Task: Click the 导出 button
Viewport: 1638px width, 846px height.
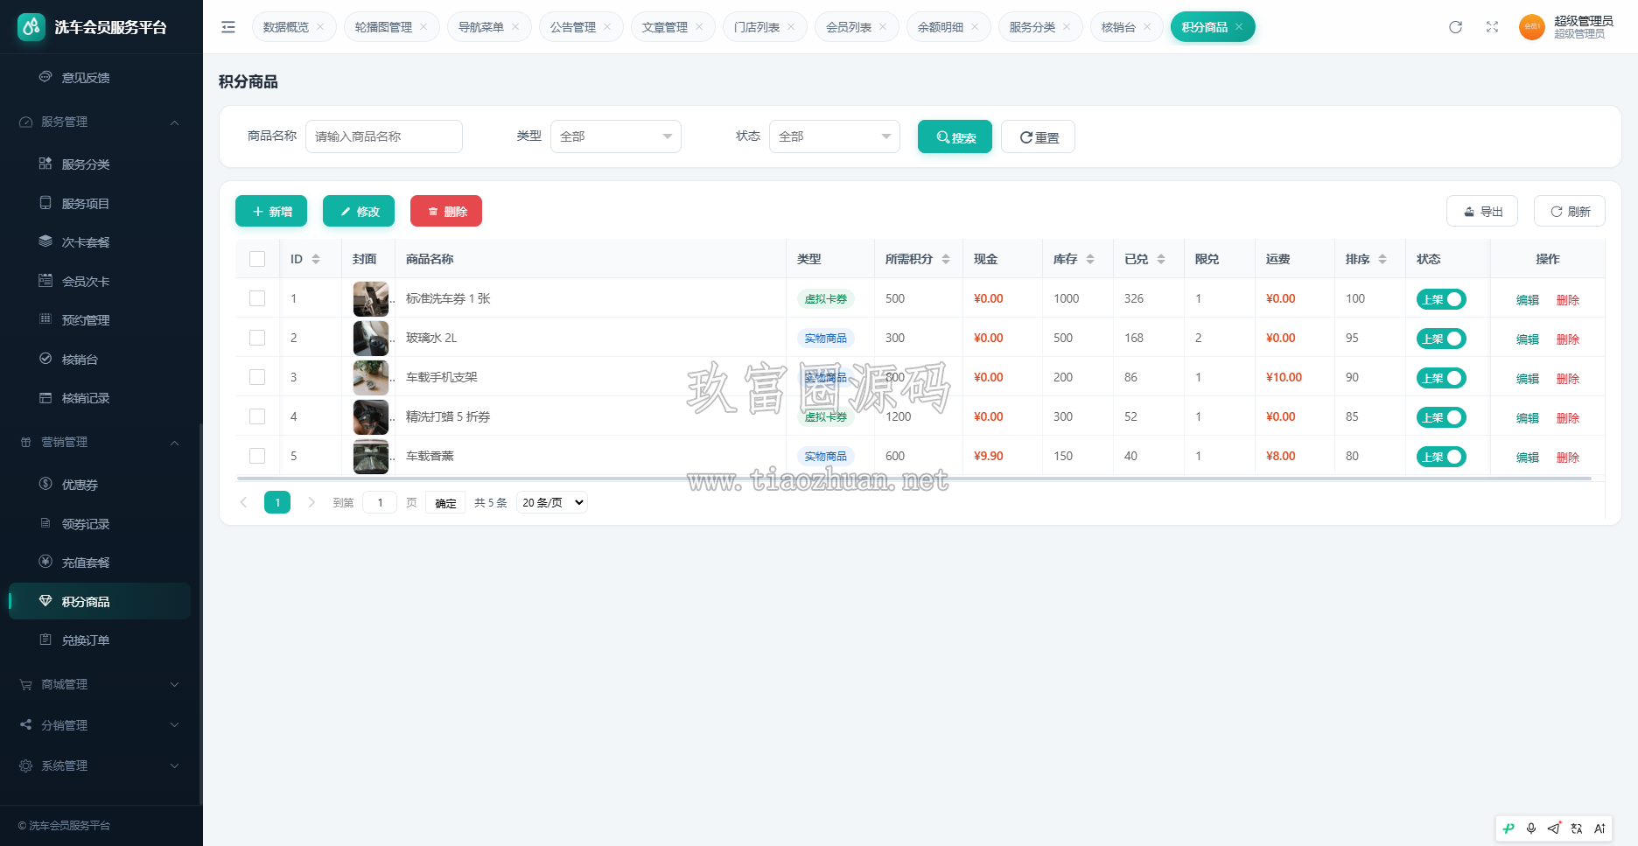Action: (x=1482, y=211)
